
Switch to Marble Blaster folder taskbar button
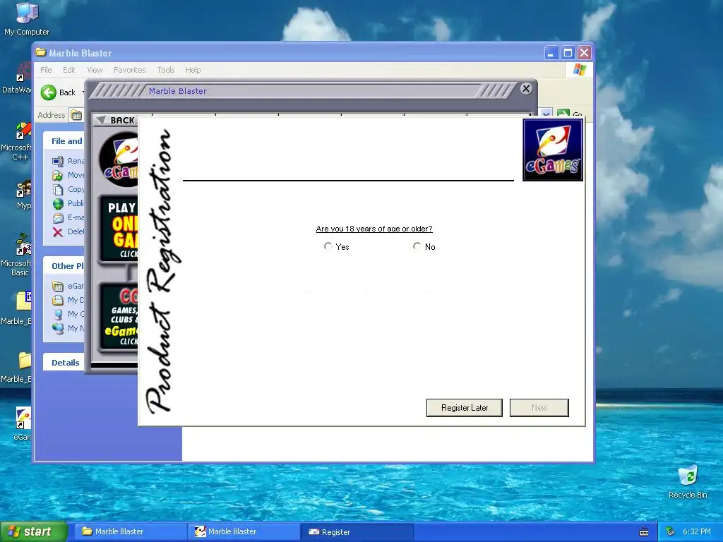coord(130,531)
